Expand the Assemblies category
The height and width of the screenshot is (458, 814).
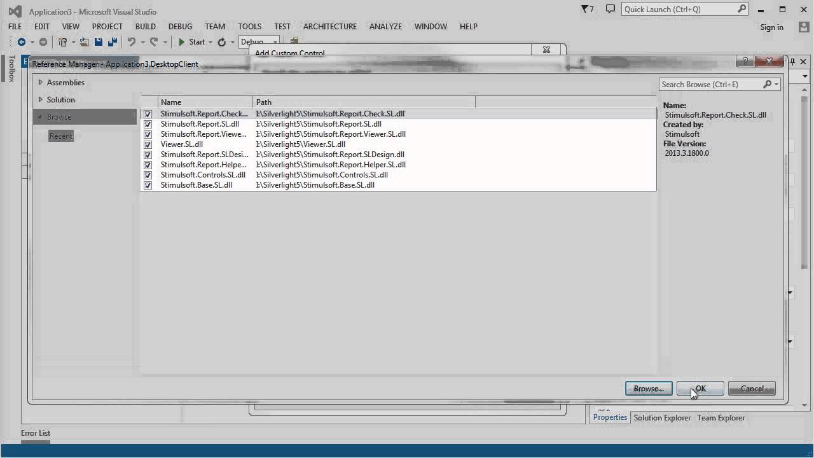40,82
